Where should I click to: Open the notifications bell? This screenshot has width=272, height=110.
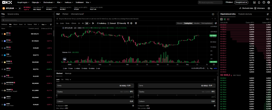259,2
